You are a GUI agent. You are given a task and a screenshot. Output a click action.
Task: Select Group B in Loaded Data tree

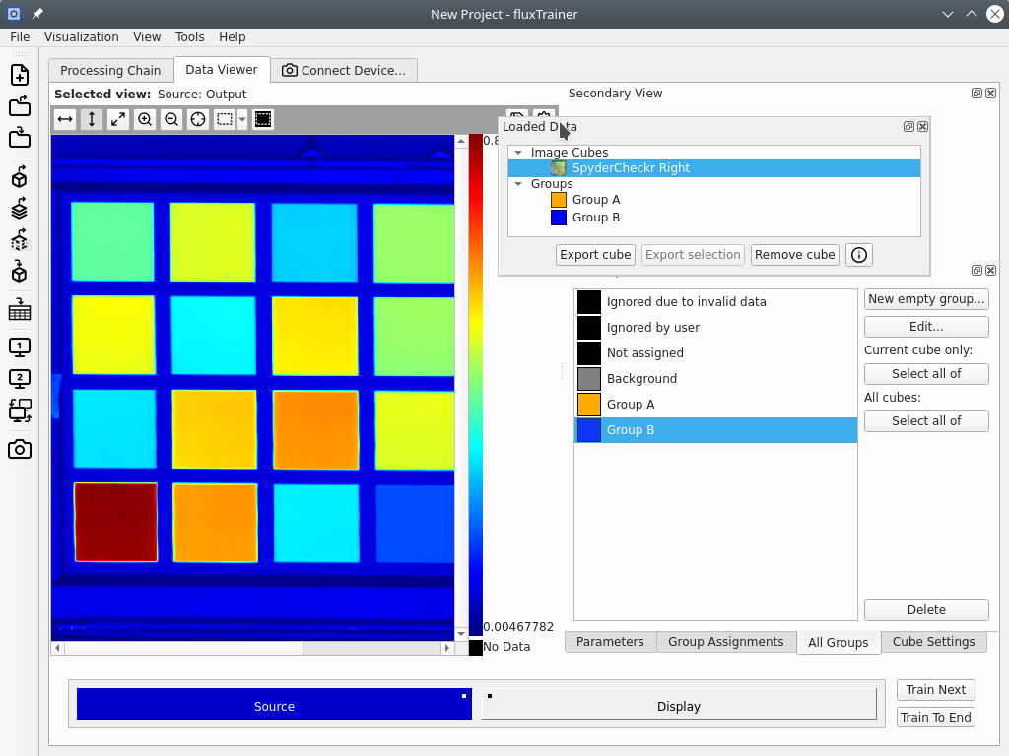coord(714,218)
